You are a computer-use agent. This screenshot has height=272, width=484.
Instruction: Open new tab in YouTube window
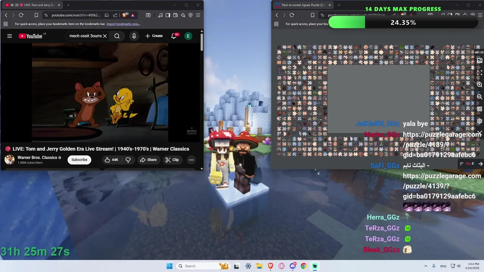(x=68, y=5)
